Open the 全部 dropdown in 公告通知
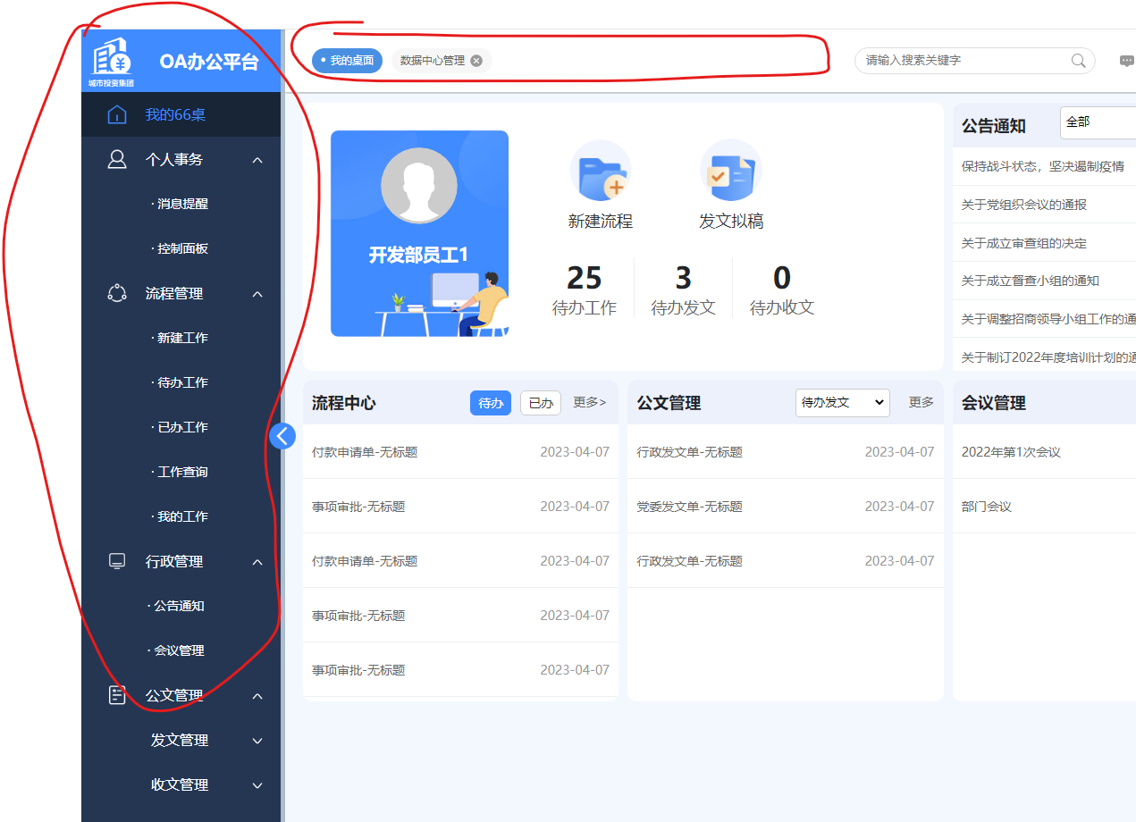Image resolution: width=1136 pixels, height=822 pixels. pos(1098,122)
